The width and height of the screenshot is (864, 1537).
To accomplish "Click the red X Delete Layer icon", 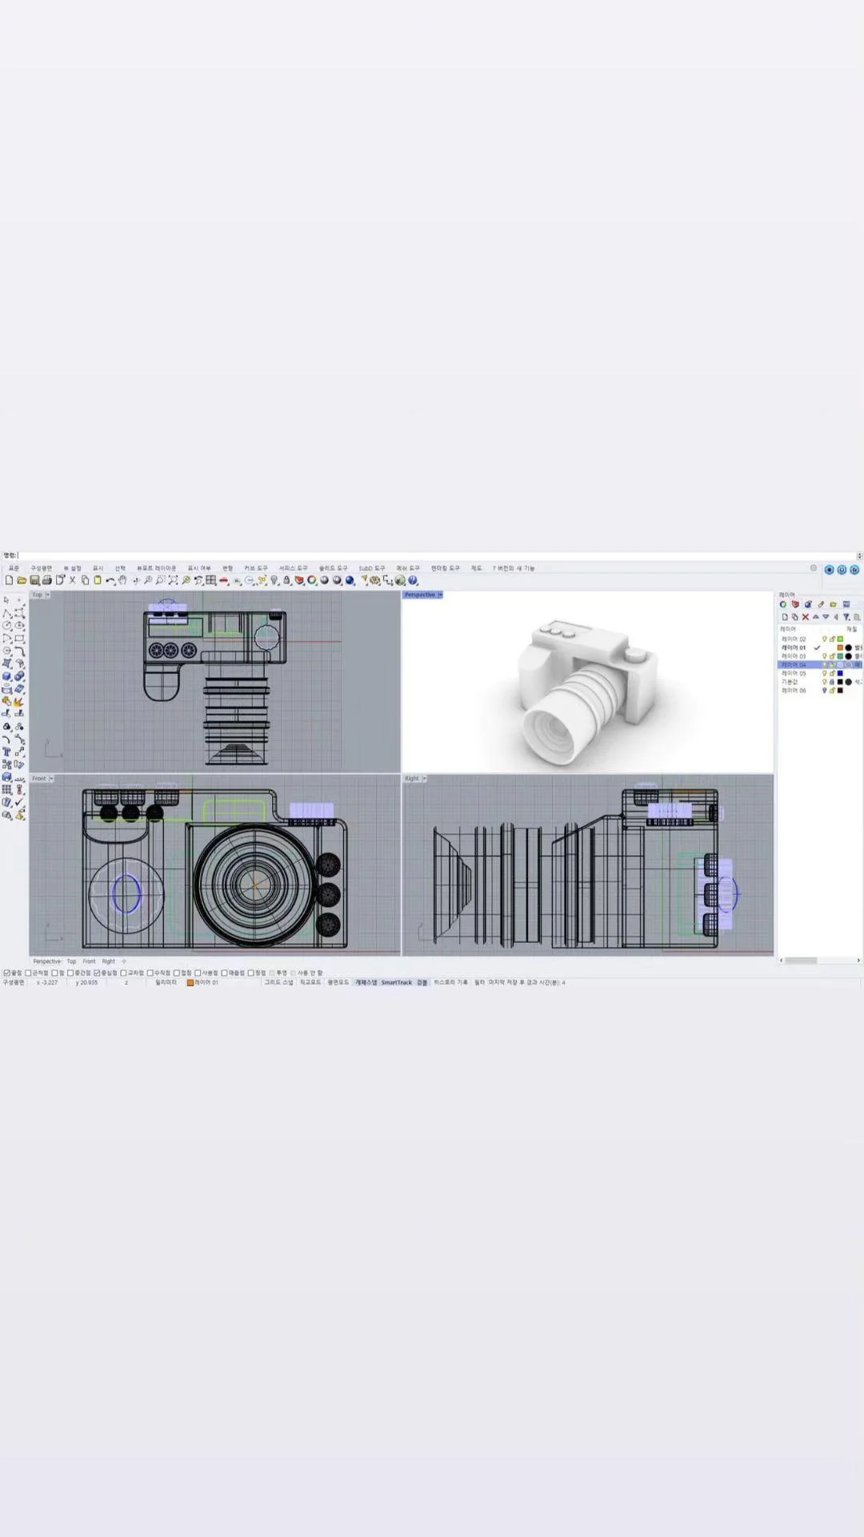I will (806, 617).
